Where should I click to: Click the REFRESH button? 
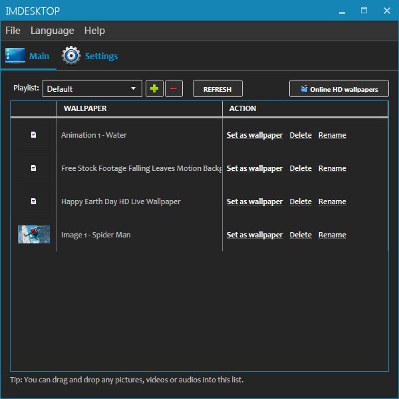217,88
